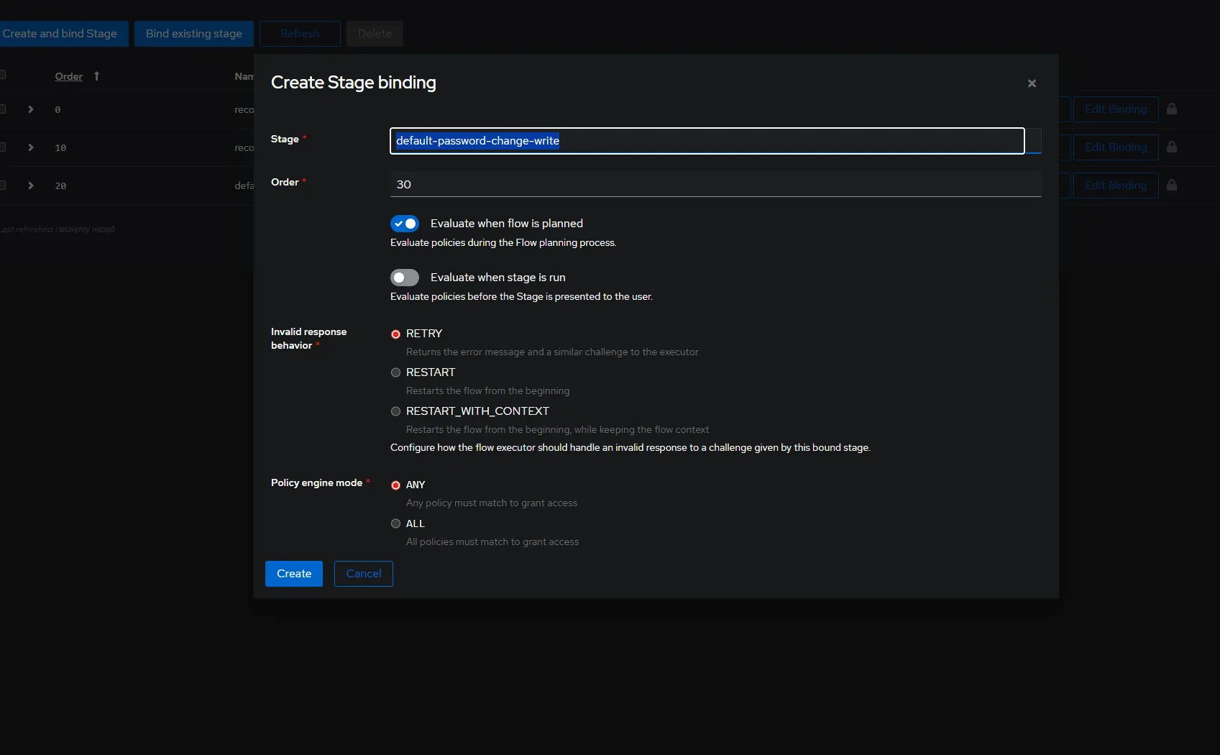This screenshot has height=755, width=1220.
Task: Open the Stage selection dropdown
Action: (x=1033, y=141)
